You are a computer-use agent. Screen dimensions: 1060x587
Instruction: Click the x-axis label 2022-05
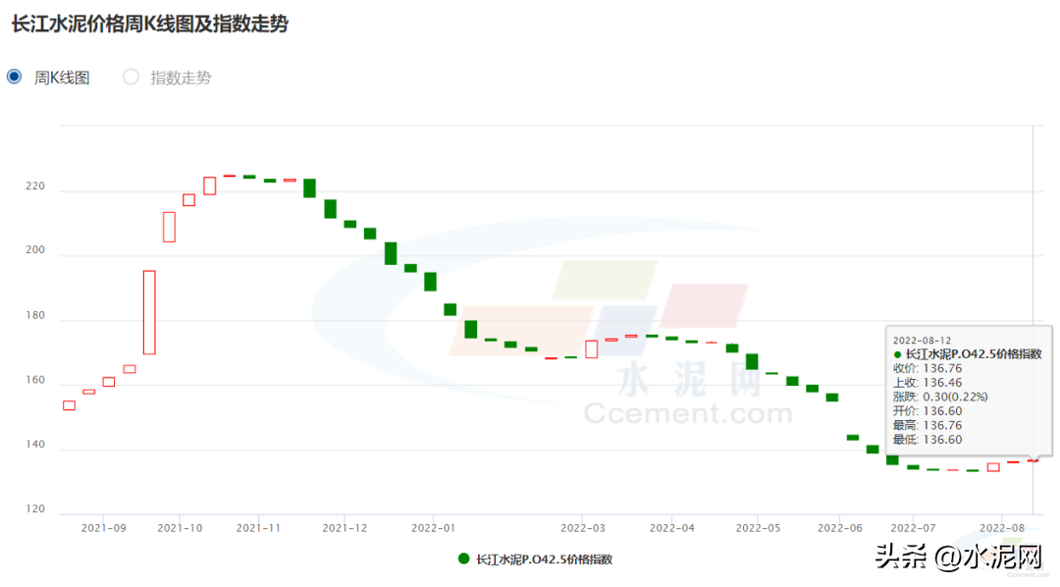tap(758, 528)
